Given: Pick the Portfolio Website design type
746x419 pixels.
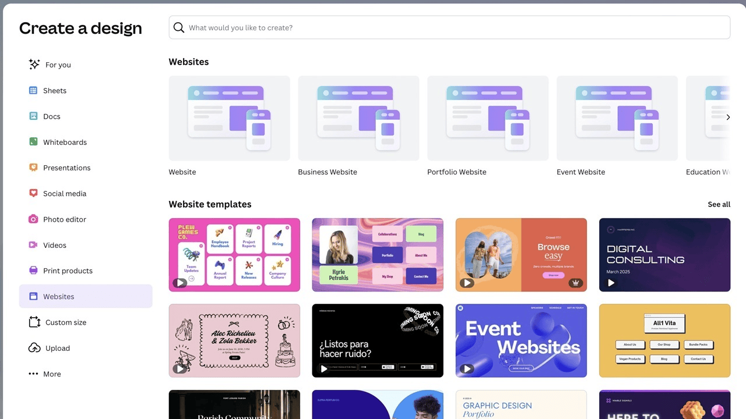Looking at the screenshot, I should tap(488, 119).
